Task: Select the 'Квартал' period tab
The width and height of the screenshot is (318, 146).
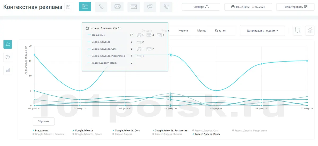Action: (220, 31)
